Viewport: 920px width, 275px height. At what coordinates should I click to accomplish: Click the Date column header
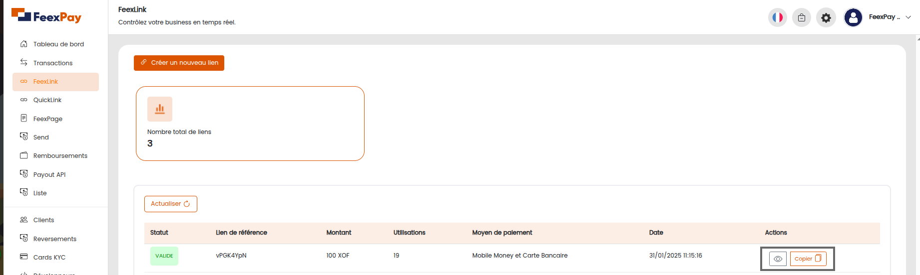[x=656, y=233]
